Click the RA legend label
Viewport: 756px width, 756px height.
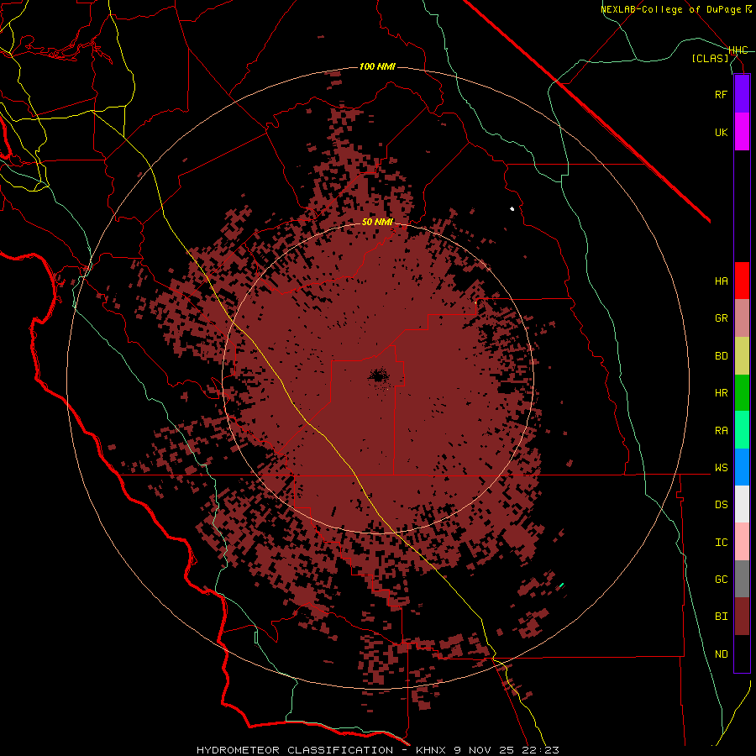(722, 431)
